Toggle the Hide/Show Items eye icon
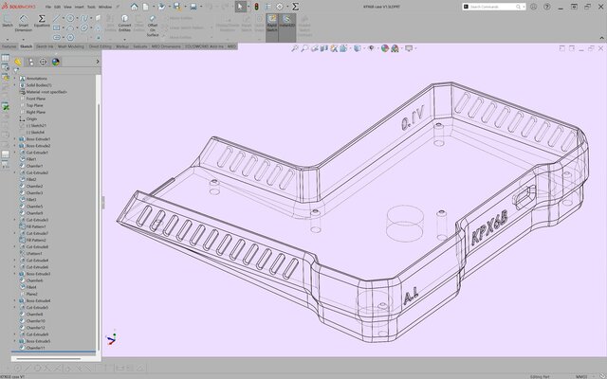This screenshot has height=379, width=607. (x=372, y=47)
